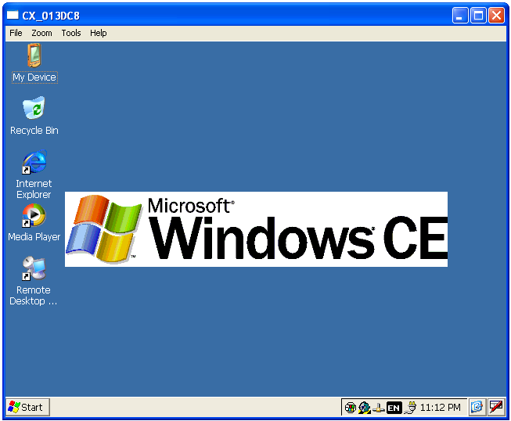Click the 11:12 PM clock
The width and height of the screenshot is (511, 421).
click(440, 408)
